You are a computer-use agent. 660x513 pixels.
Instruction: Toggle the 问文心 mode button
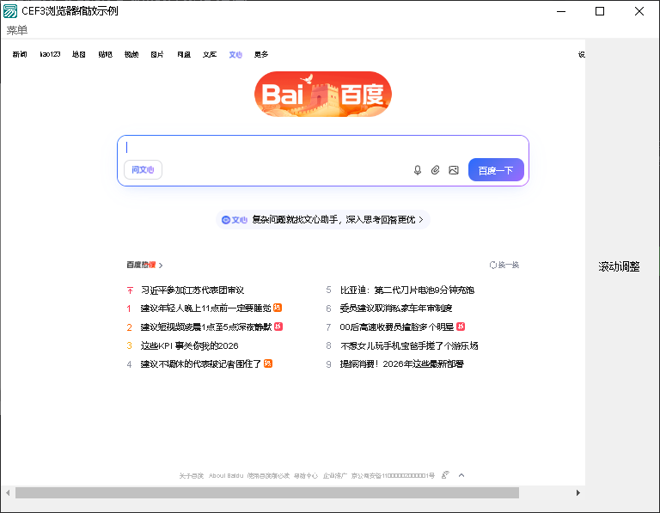(143, 170)
